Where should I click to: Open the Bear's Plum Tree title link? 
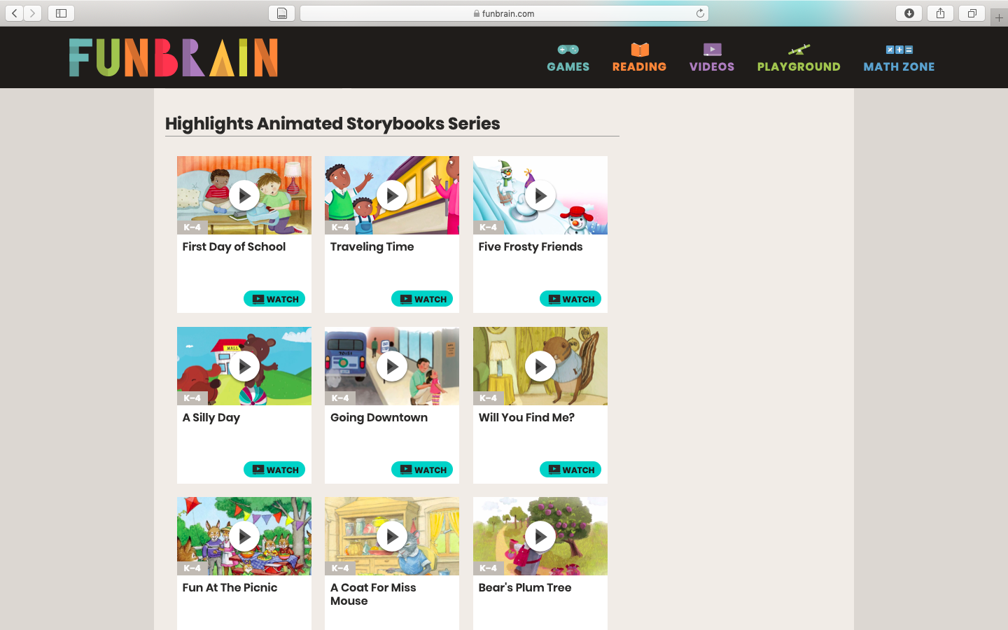tap(525, 588)
